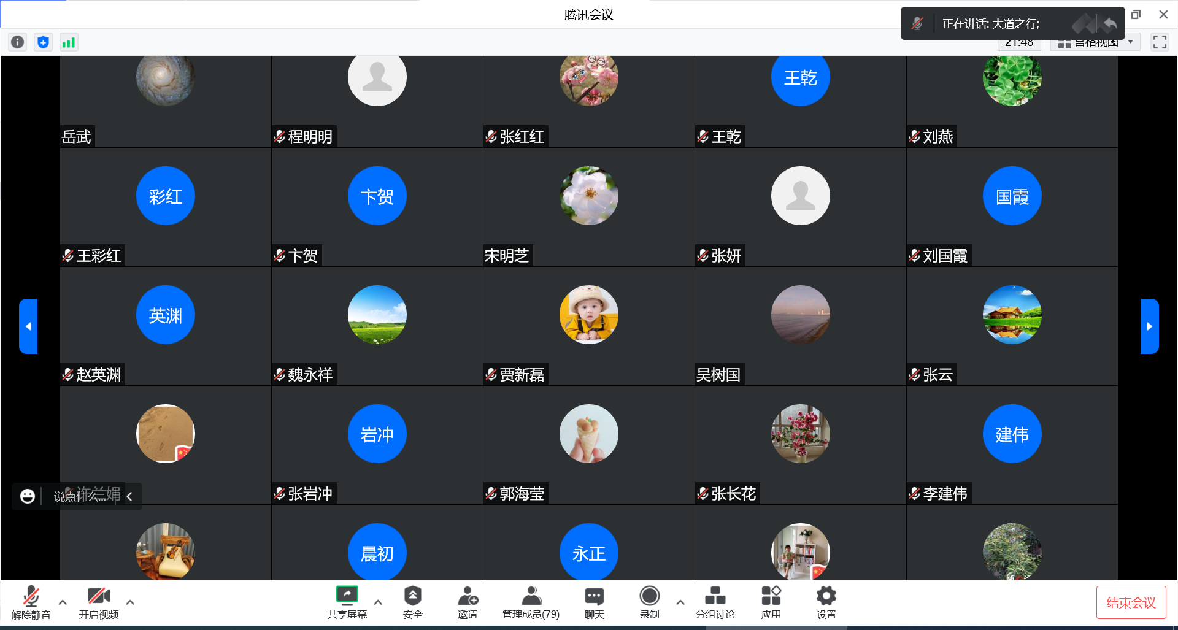Unmute the microphone (解除静音)
The height and width of the screenshot is (630, 1178).
click(31, 602)
